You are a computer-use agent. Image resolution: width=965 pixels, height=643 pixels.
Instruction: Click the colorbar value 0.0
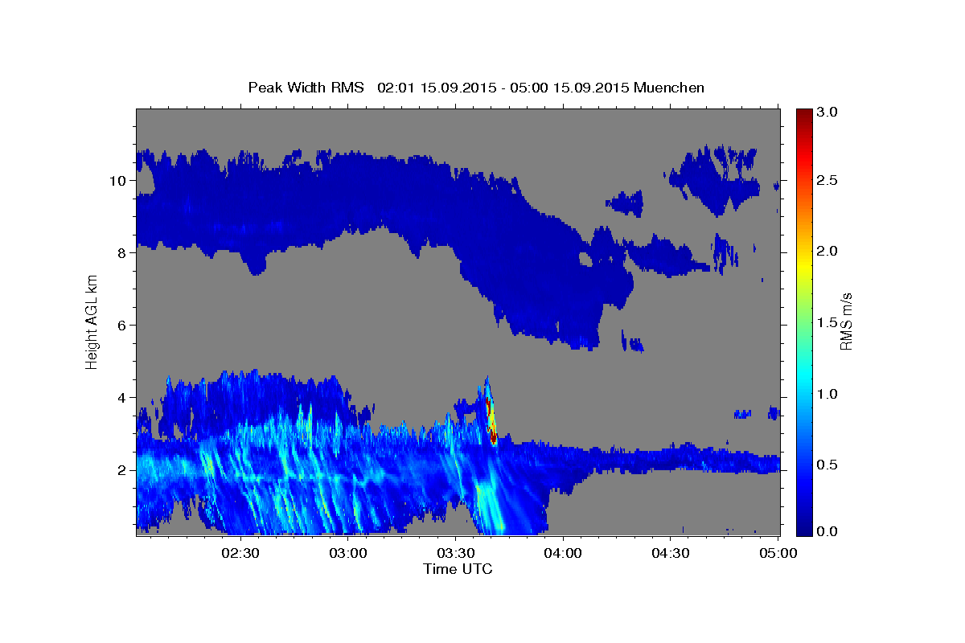(x=829, y=531)
